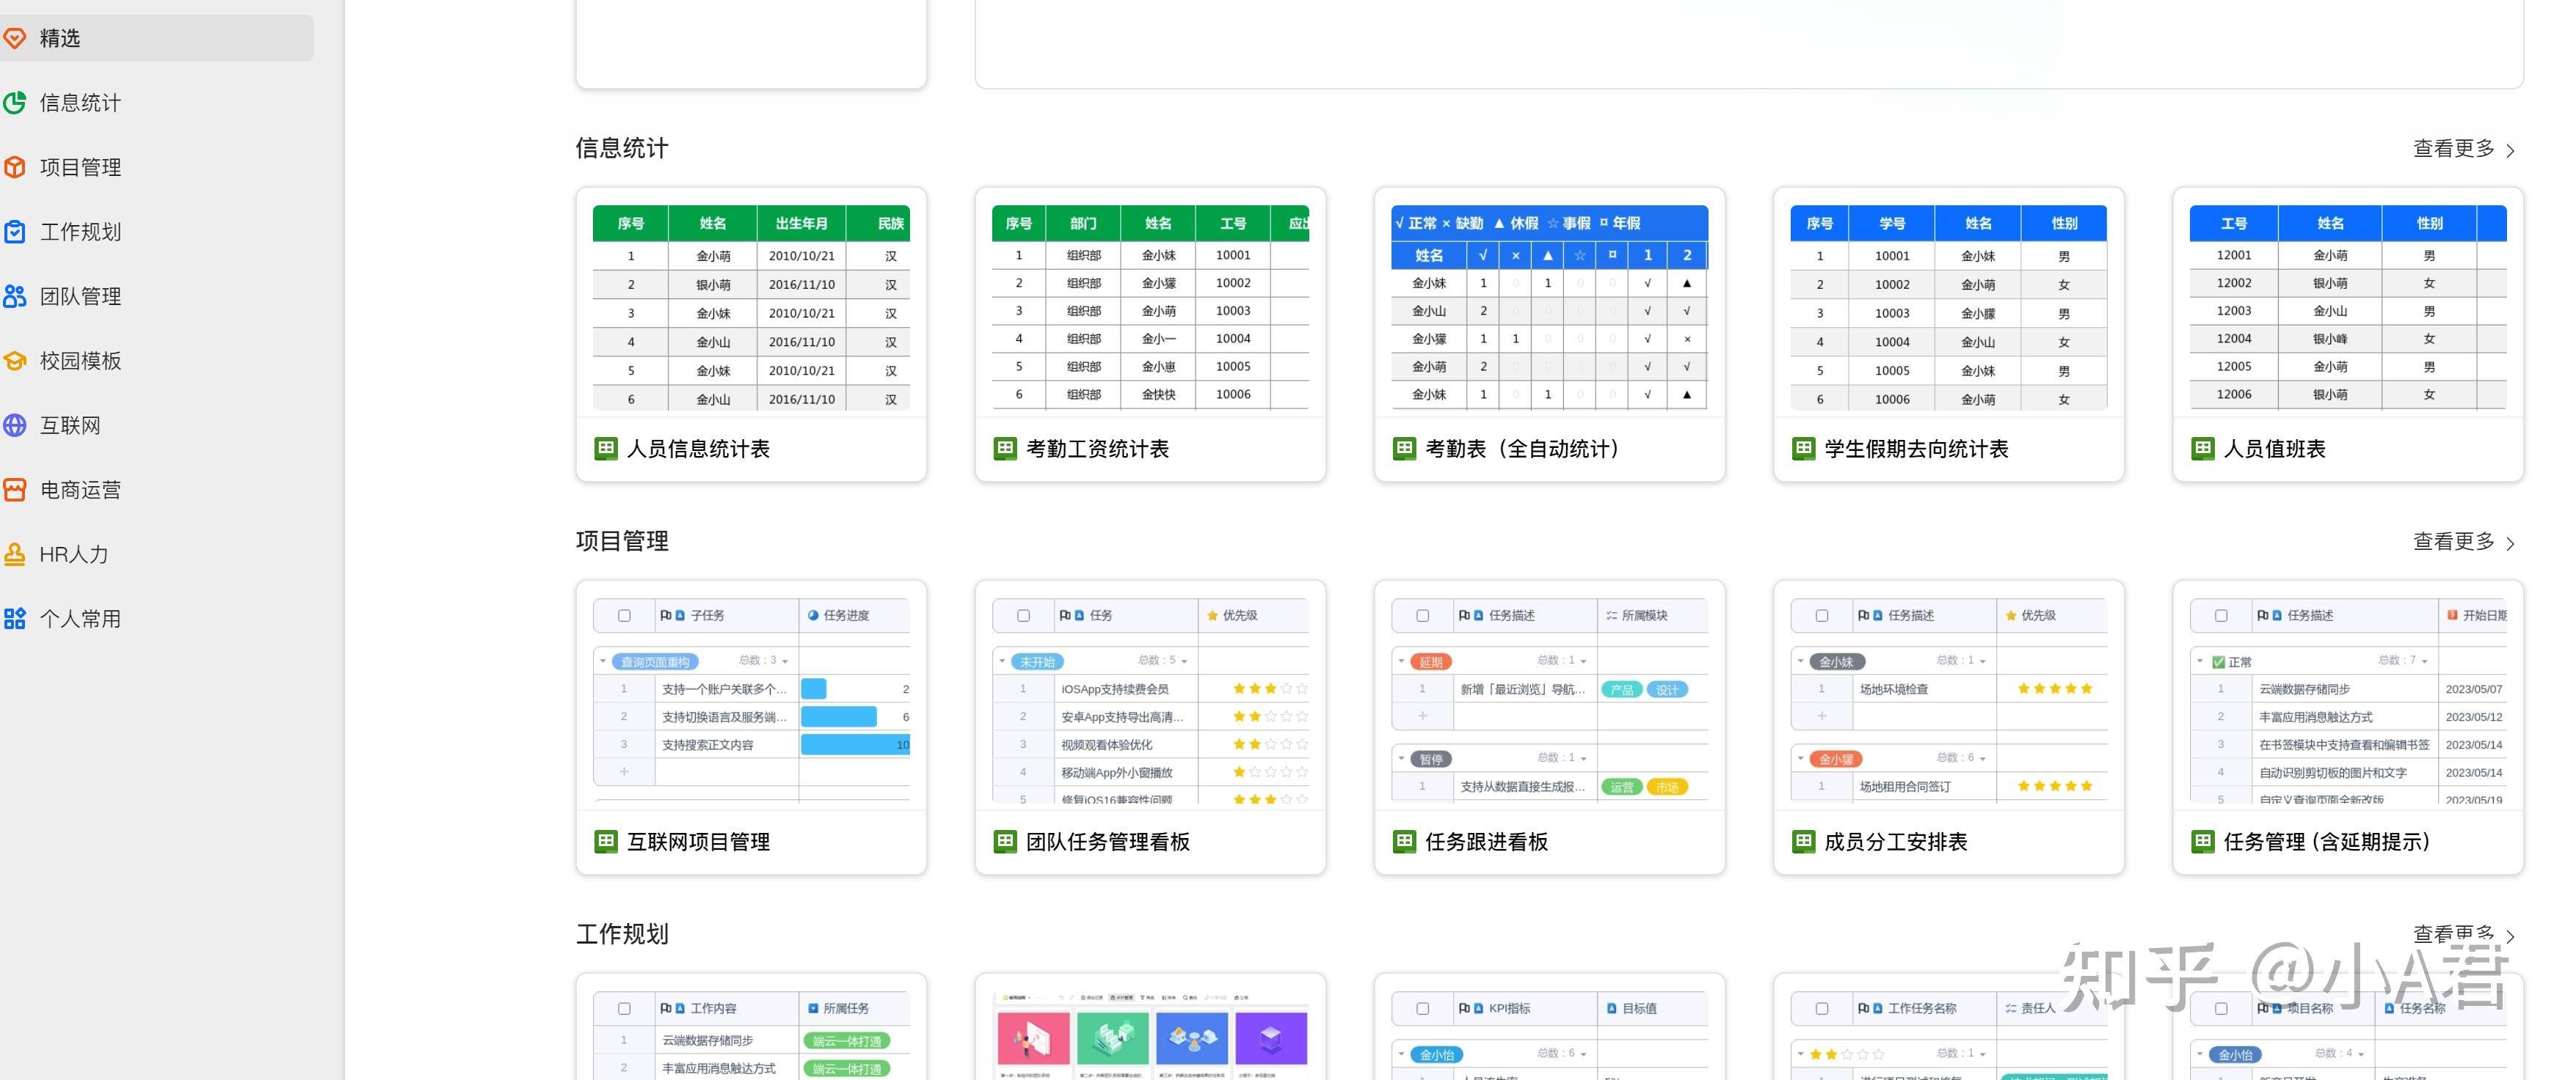The height and width of the screenshot is (1080, 2576).
Task: Click spreadsheet icon beside 人员信息统计表
Action: pyautogui.click(x=606, y=449)
